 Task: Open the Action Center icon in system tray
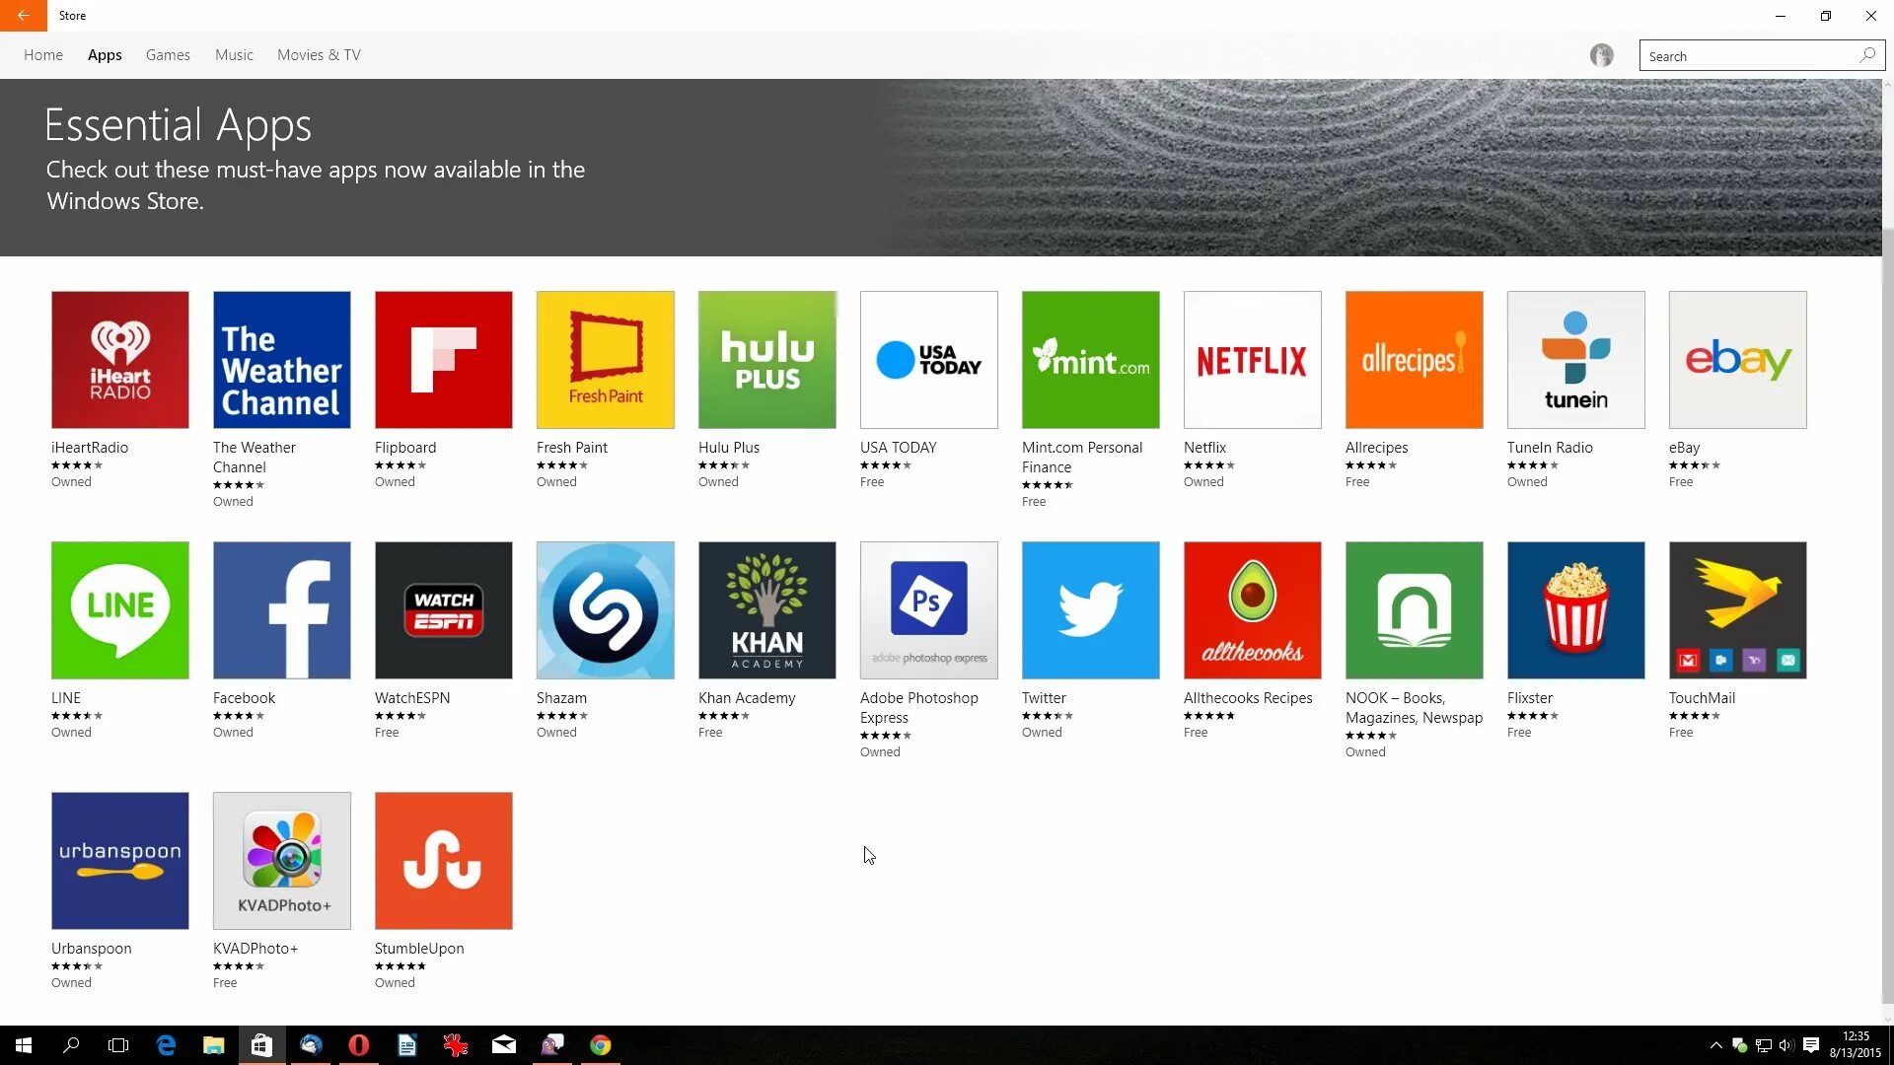(1812, 1045)
